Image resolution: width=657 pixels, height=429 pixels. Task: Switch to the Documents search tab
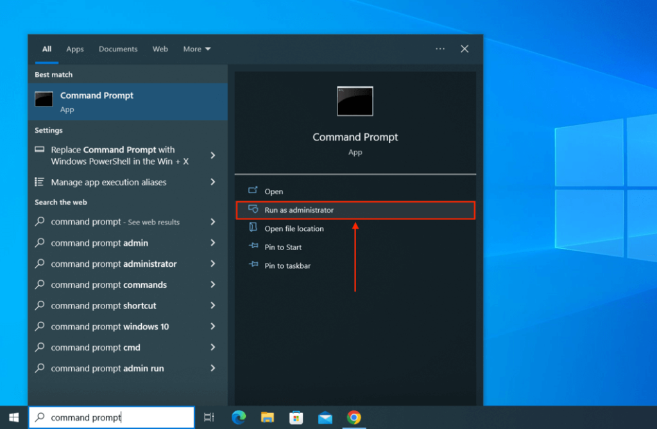(x=118, y=49)
